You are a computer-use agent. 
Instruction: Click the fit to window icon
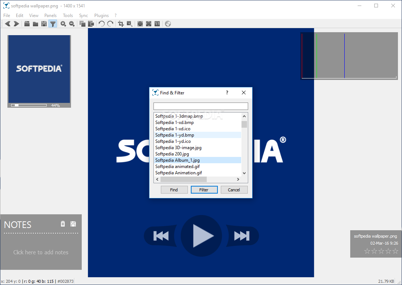149,24
